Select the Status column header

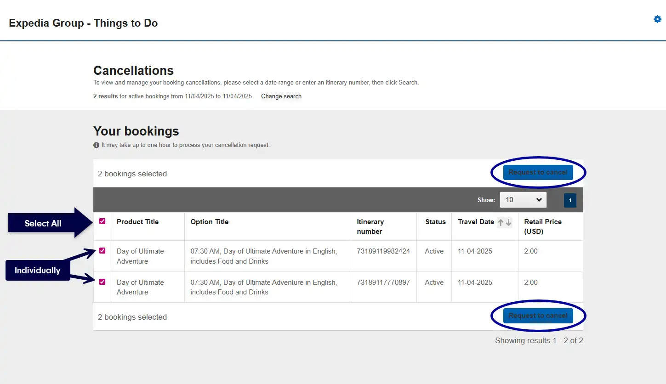point(434,222)
